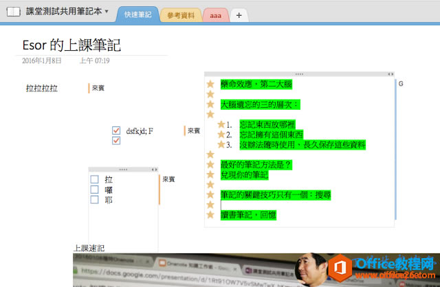Open the aaa section tab
The height and width of the screenshot is (287, 440).
coord(215,16)
